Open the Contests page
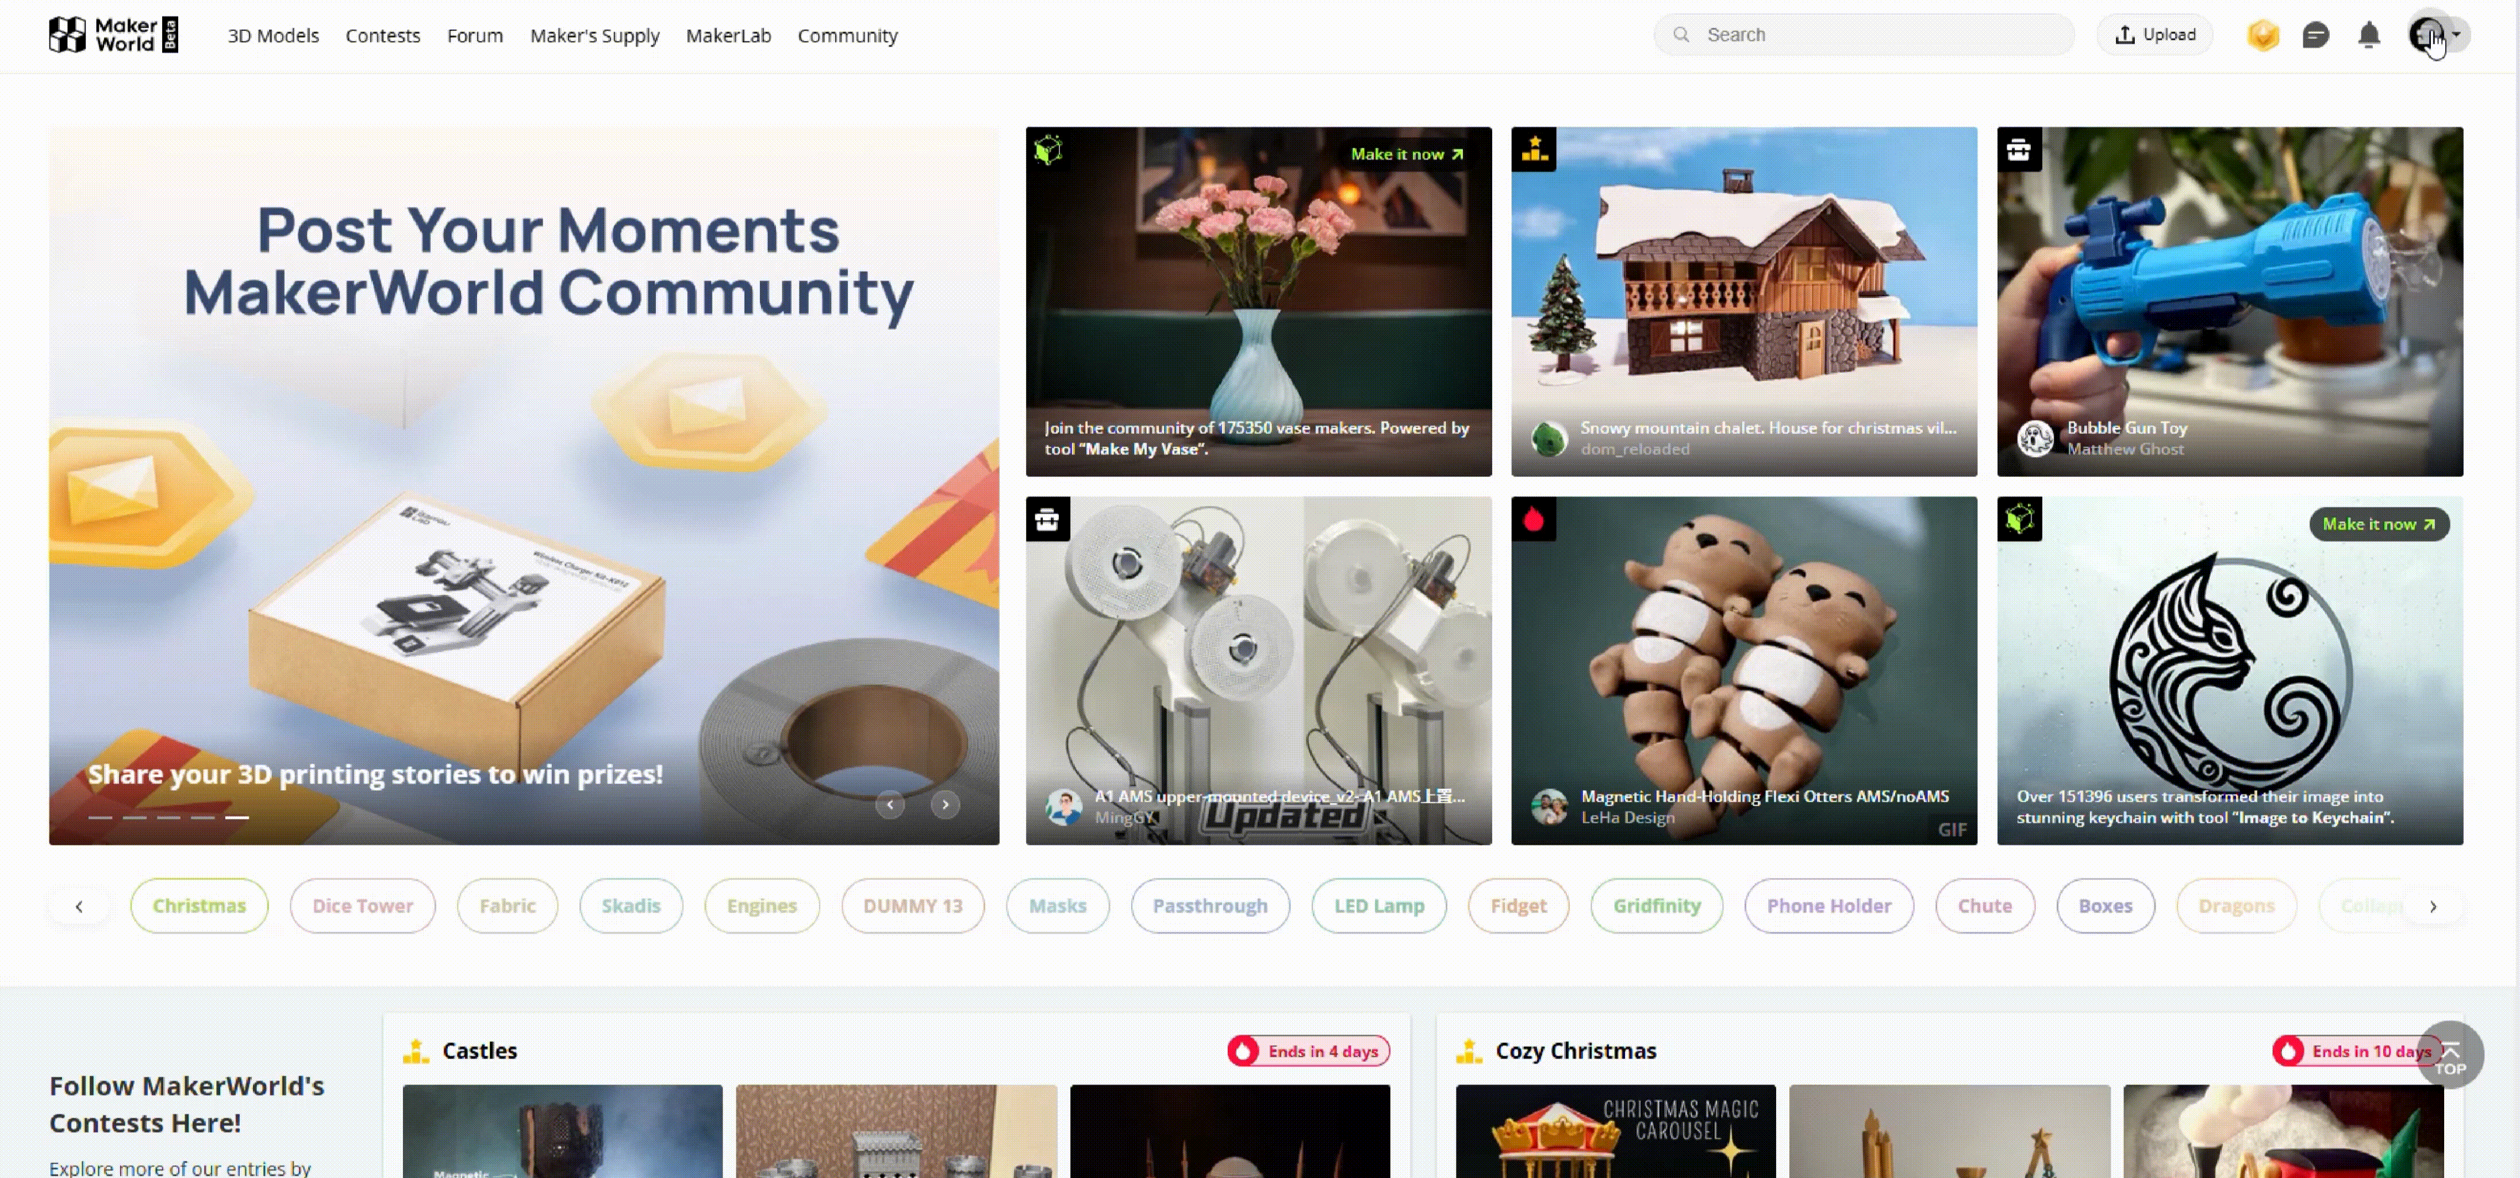The width and height of the screenshot is (2520, 1178). click(x=382, y=35)
